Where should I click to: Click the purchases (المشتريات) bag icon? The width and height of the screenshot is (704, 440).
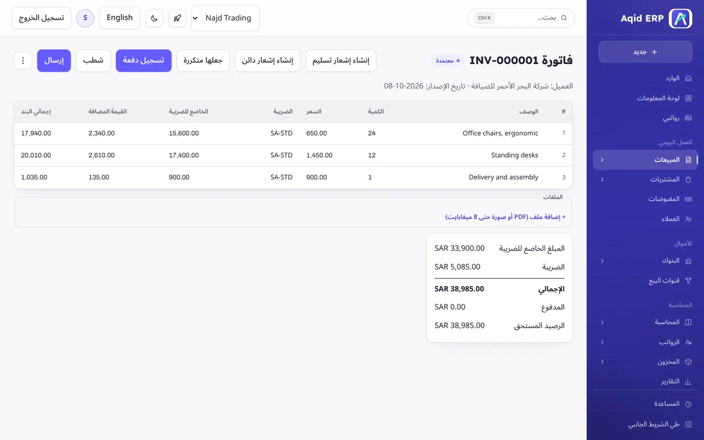coord(688,179)
